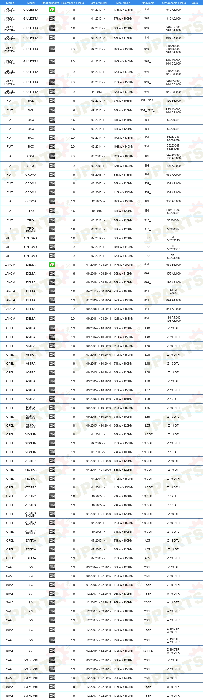The width and height of the screenshot is (203, 700).
Task: Click ON icon in Fiat Bravo 198 A5.000 row
Action: [x=52, y=166]
